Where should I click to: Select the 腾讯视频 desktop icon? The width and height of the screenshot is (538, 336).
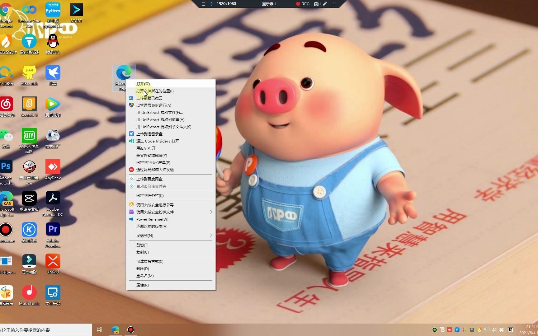(53, 107)
